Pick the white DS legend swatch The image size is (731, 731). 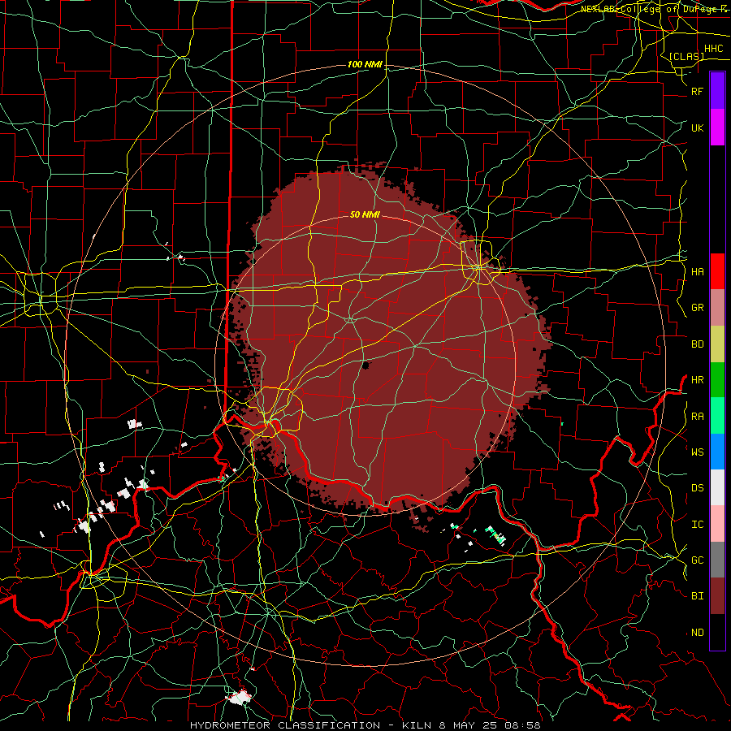pyautogui.click(x=717, y=487)
